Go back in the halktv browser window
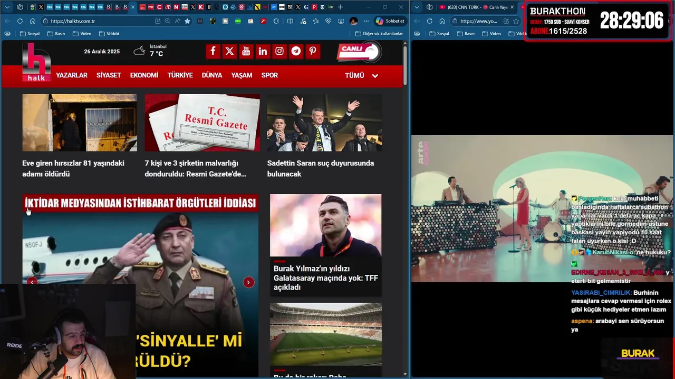The image size is (675, 379). [7, 21]
